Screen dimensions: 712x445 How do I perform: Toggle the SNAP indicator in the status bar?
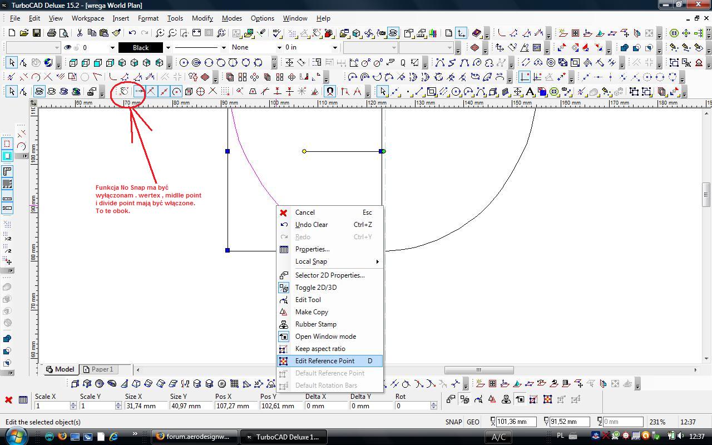[x=453, y=422]
